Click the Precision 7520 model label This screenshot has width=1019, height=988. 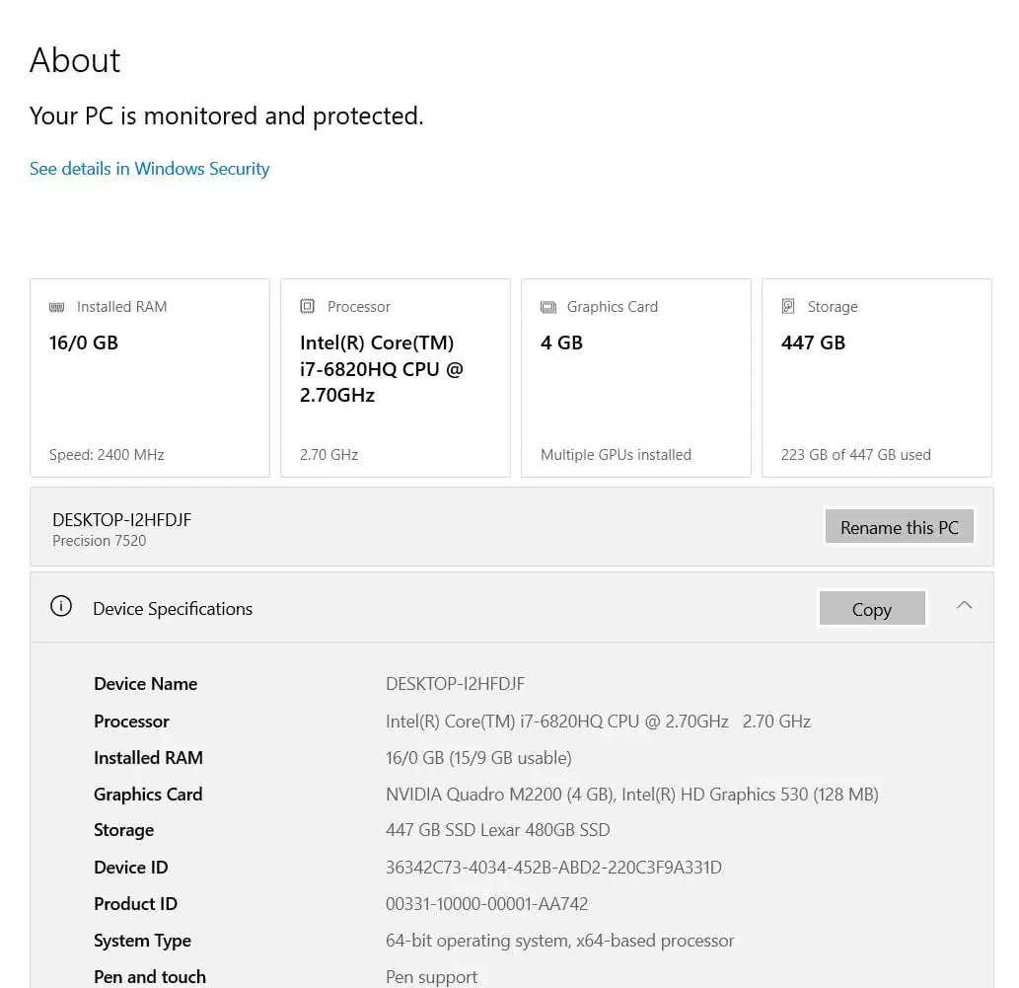coord(100,541)
